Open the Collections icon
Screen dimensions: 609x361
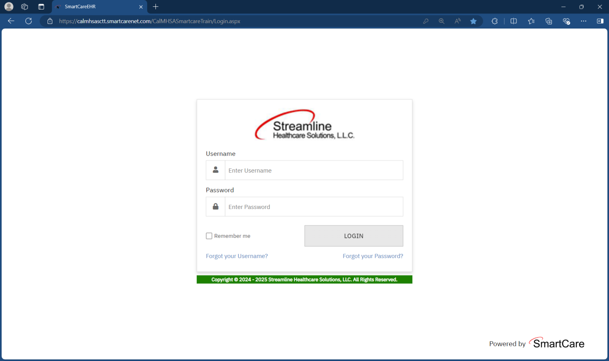tap(549, 21)
